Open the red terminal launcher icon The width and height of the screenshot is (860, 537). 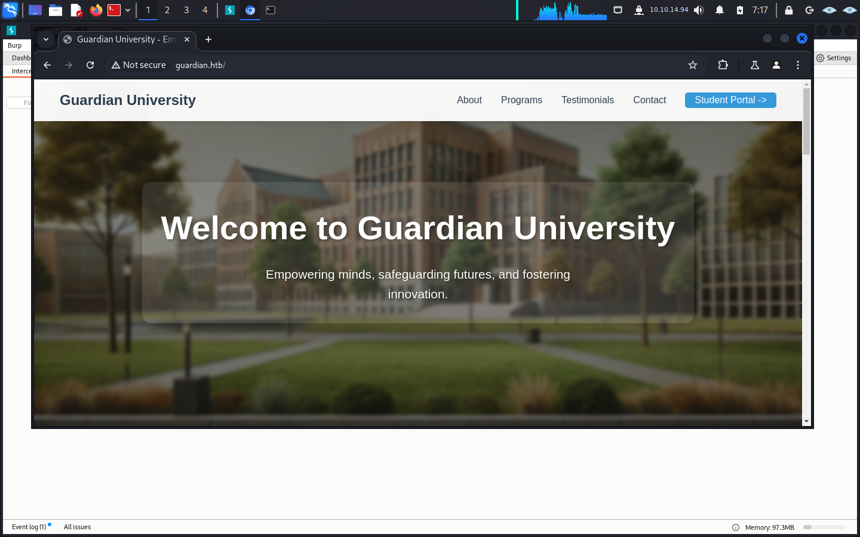pyautogui.click(x=114, y=10)
